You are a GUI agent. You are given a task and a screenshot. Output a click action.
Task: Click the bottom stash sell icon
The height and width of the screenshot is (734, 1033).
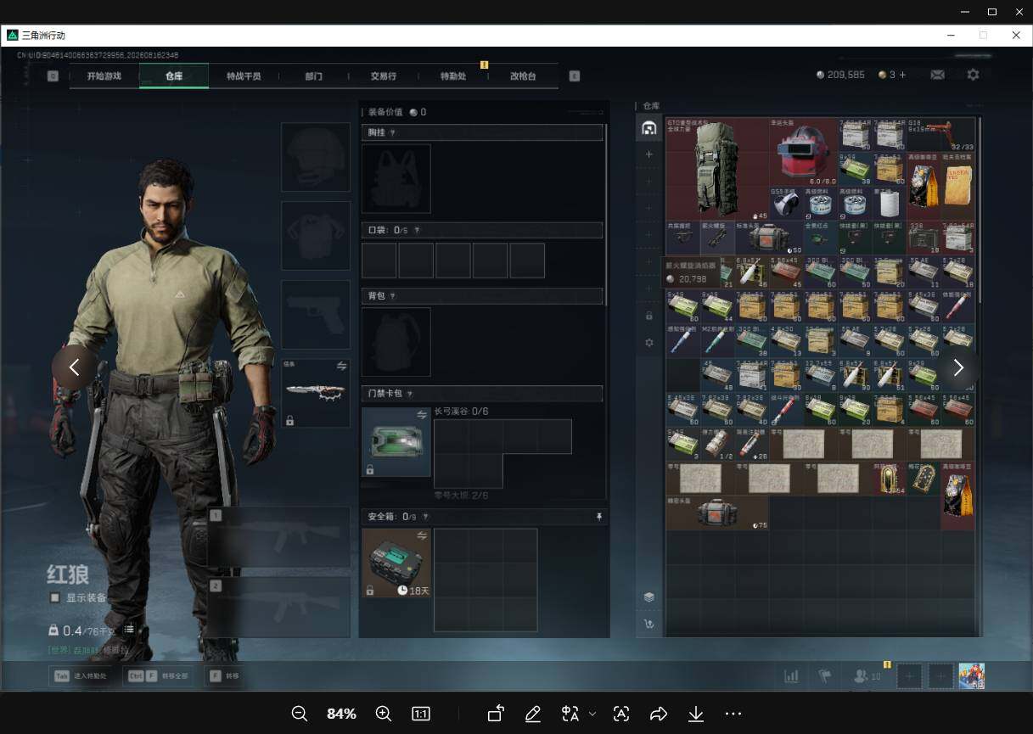pyautogui.click(x=648, y=625)
